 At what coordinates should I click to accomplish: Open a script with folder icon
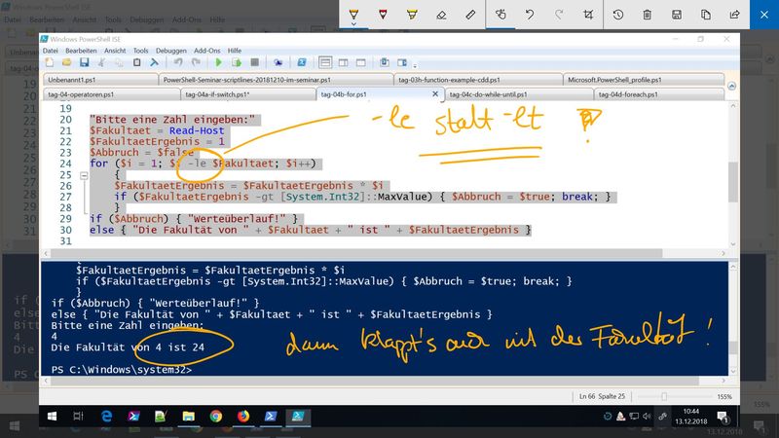pyautogui.click(x=66, y=62)
